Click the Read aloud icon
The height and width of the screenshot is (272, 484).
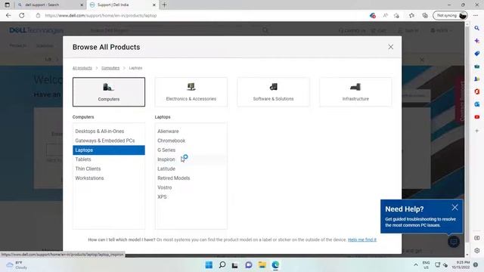click(386, 15)
